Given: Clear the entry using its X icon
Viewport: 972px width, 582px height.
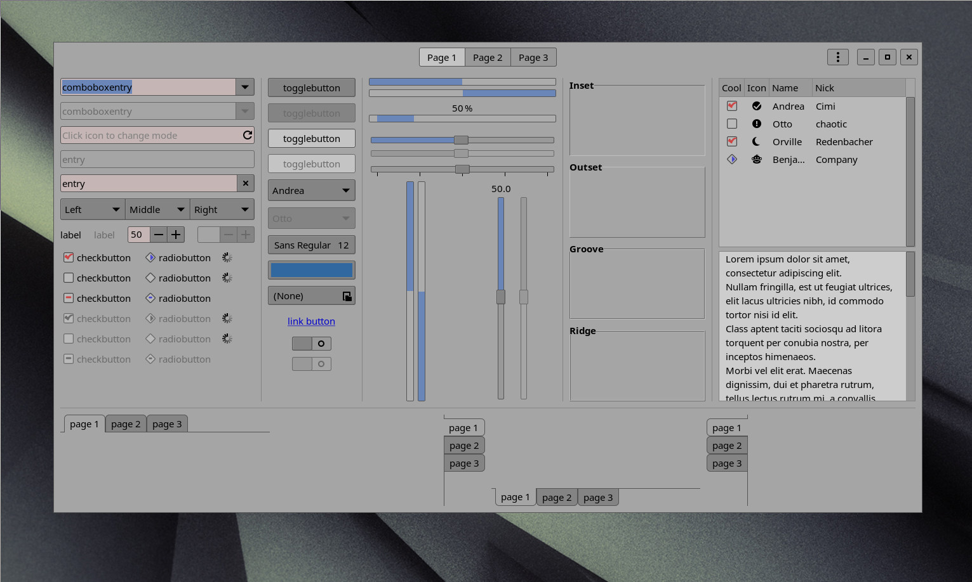Looking at the screenshot, I should click(x=246, y=183).
